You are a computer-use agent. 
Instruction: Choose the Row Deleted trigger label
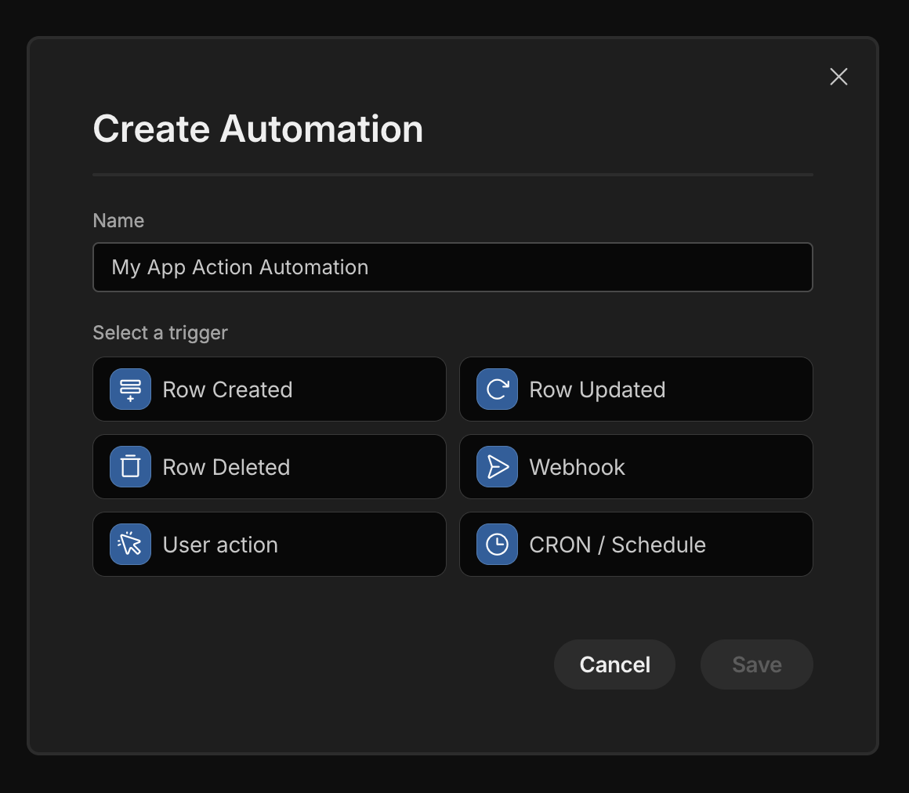[x=226, y=467]
